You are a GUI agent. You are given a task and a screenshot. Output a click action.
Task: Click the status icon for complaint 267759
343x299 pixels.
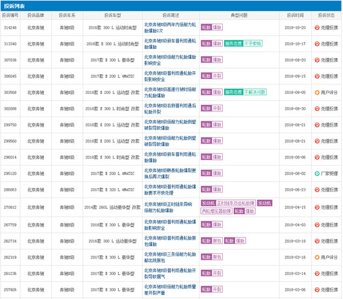pos(317,225)
